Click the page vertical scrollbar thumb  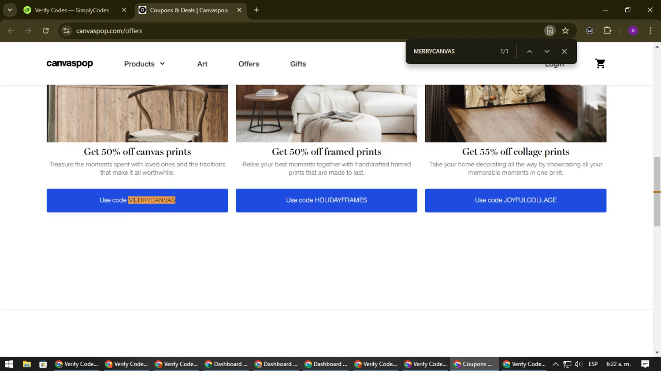click(x=657, y=191)
